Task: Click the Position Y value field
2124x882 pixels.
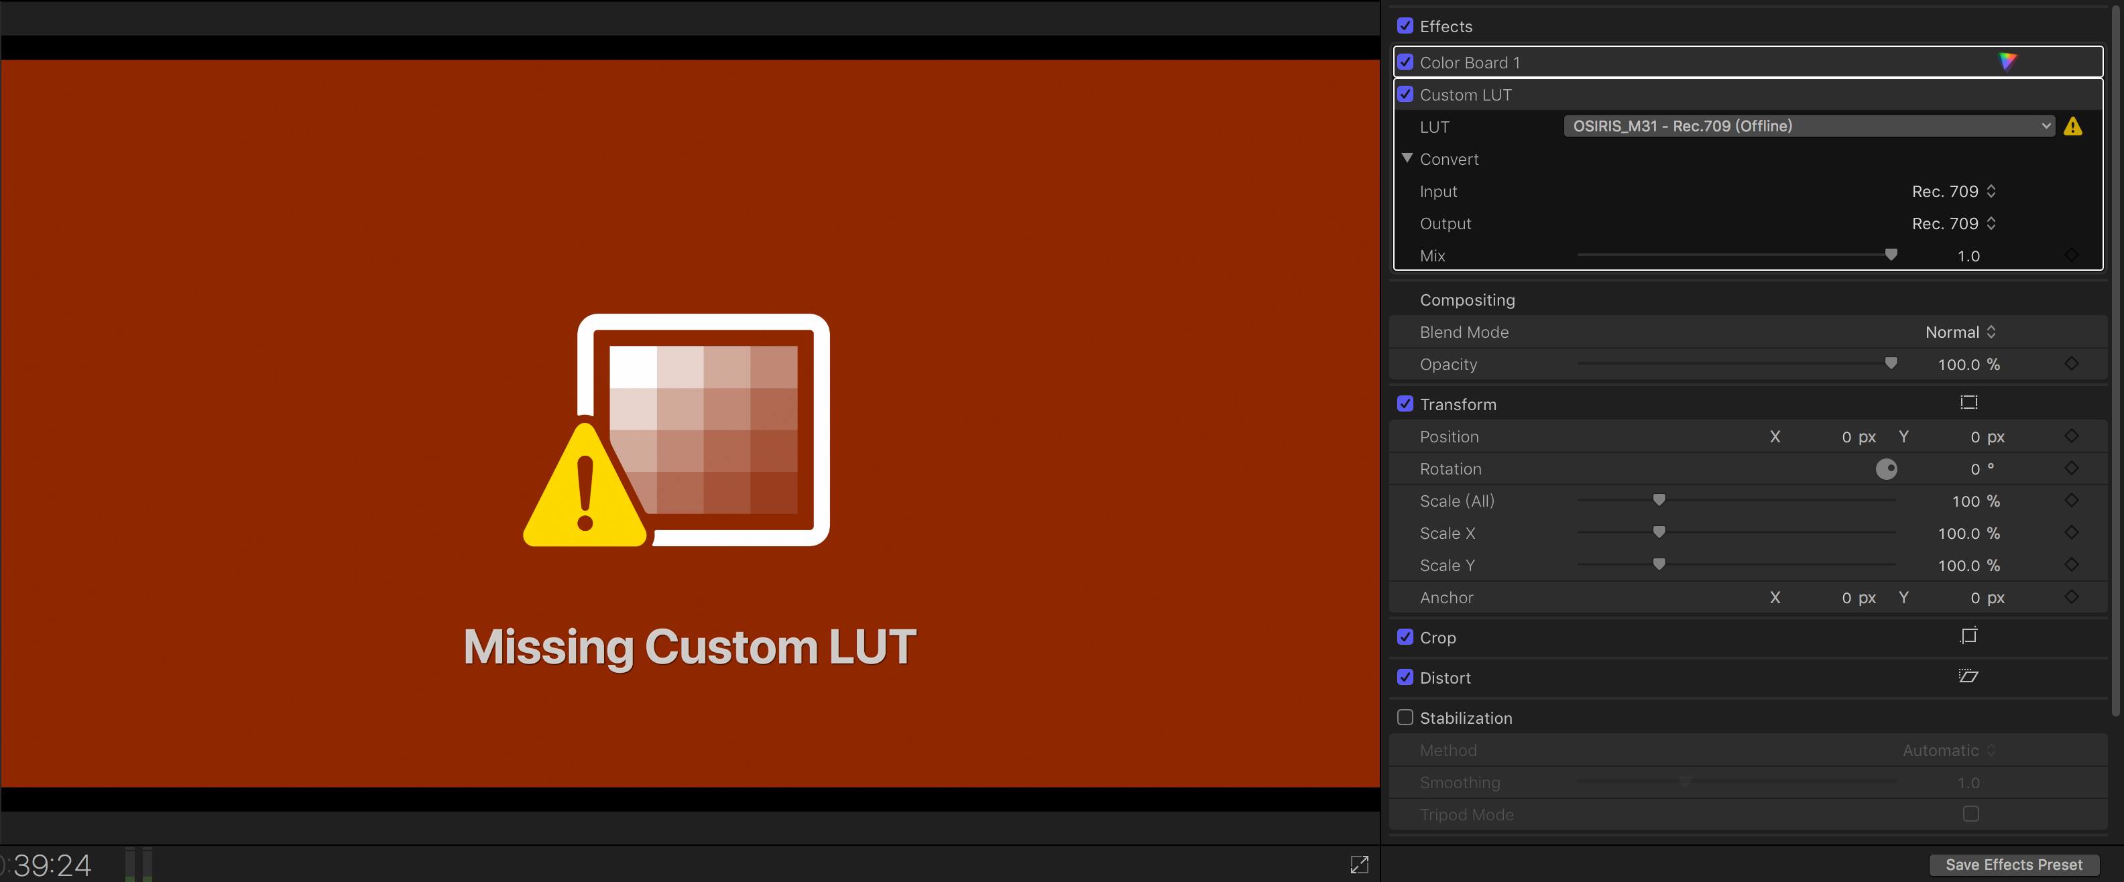Action: (x=1987, y=437)
